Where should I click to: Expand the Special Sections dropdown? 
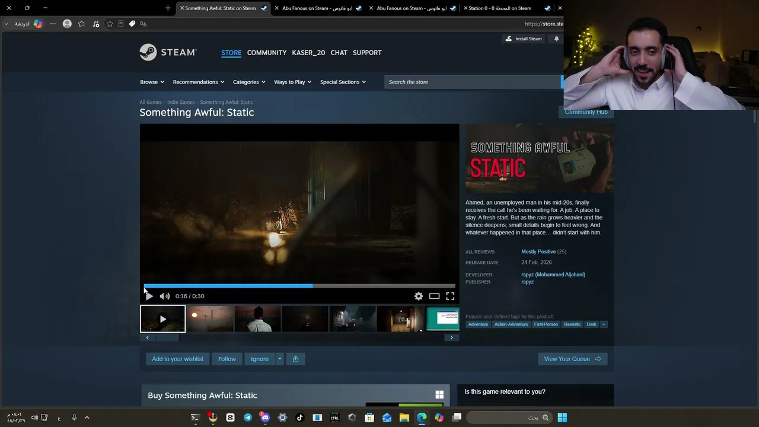343,82
